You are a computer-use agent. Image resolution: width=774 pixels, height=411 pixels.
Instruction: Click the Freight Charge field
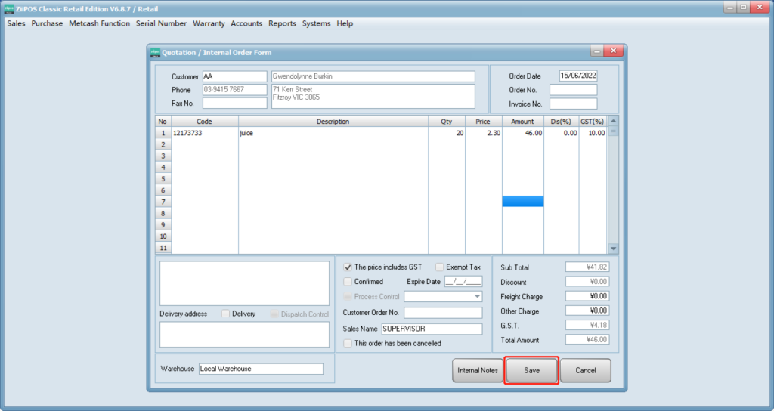[587, 296]
